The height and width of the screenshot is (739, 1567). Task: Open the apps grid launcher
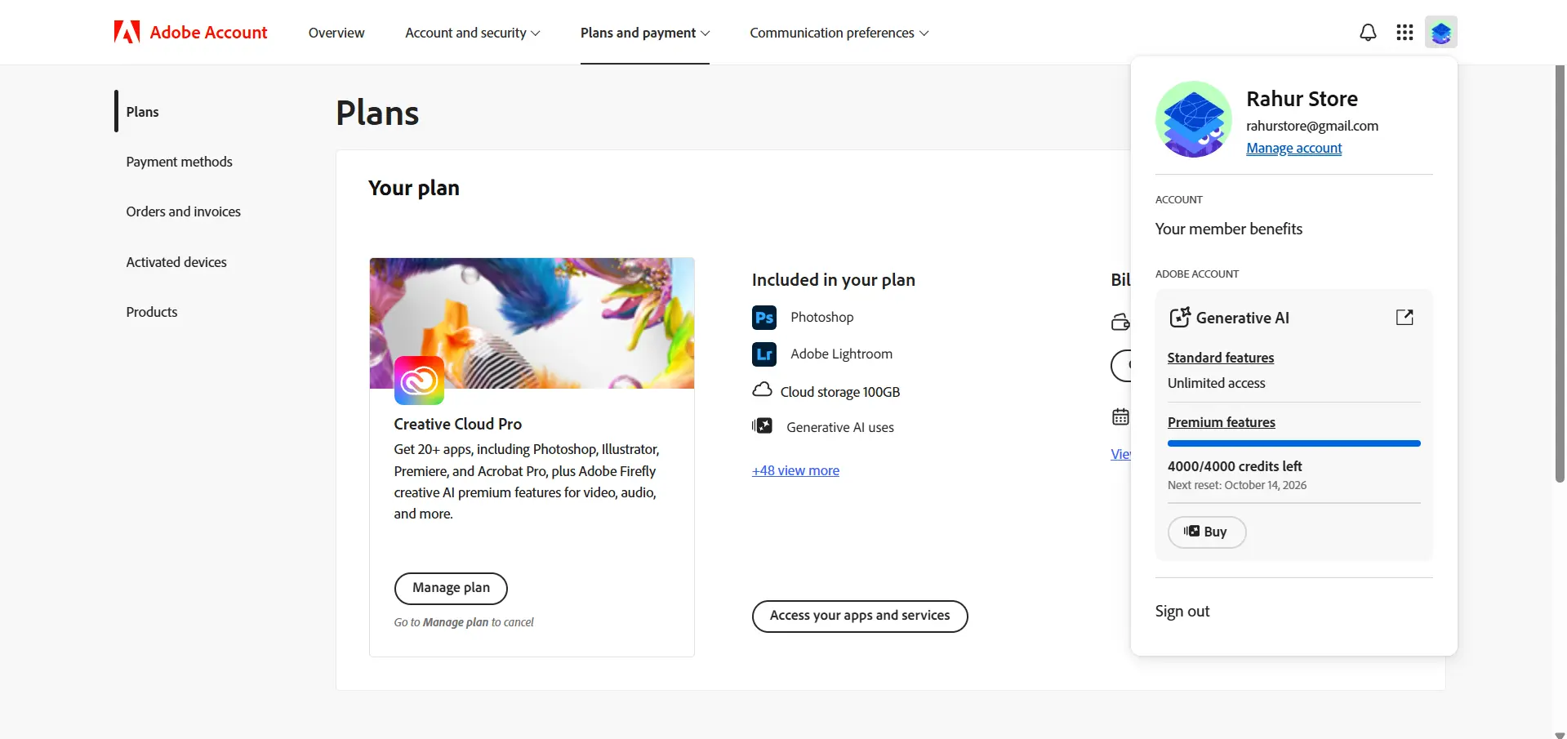click(1405, 33)
